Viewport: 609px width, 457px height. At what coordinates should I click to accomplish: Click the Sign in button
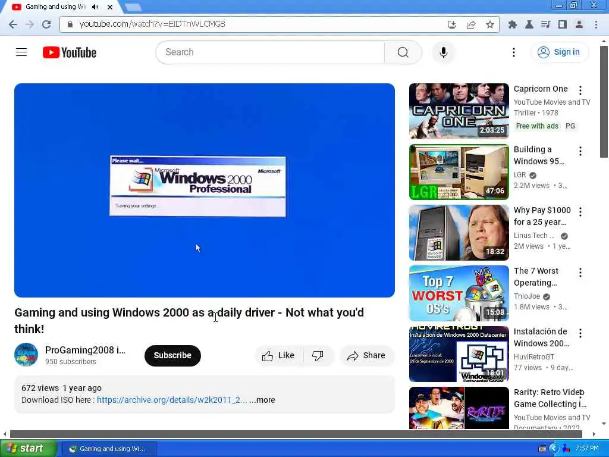click(x=559, y=52)
